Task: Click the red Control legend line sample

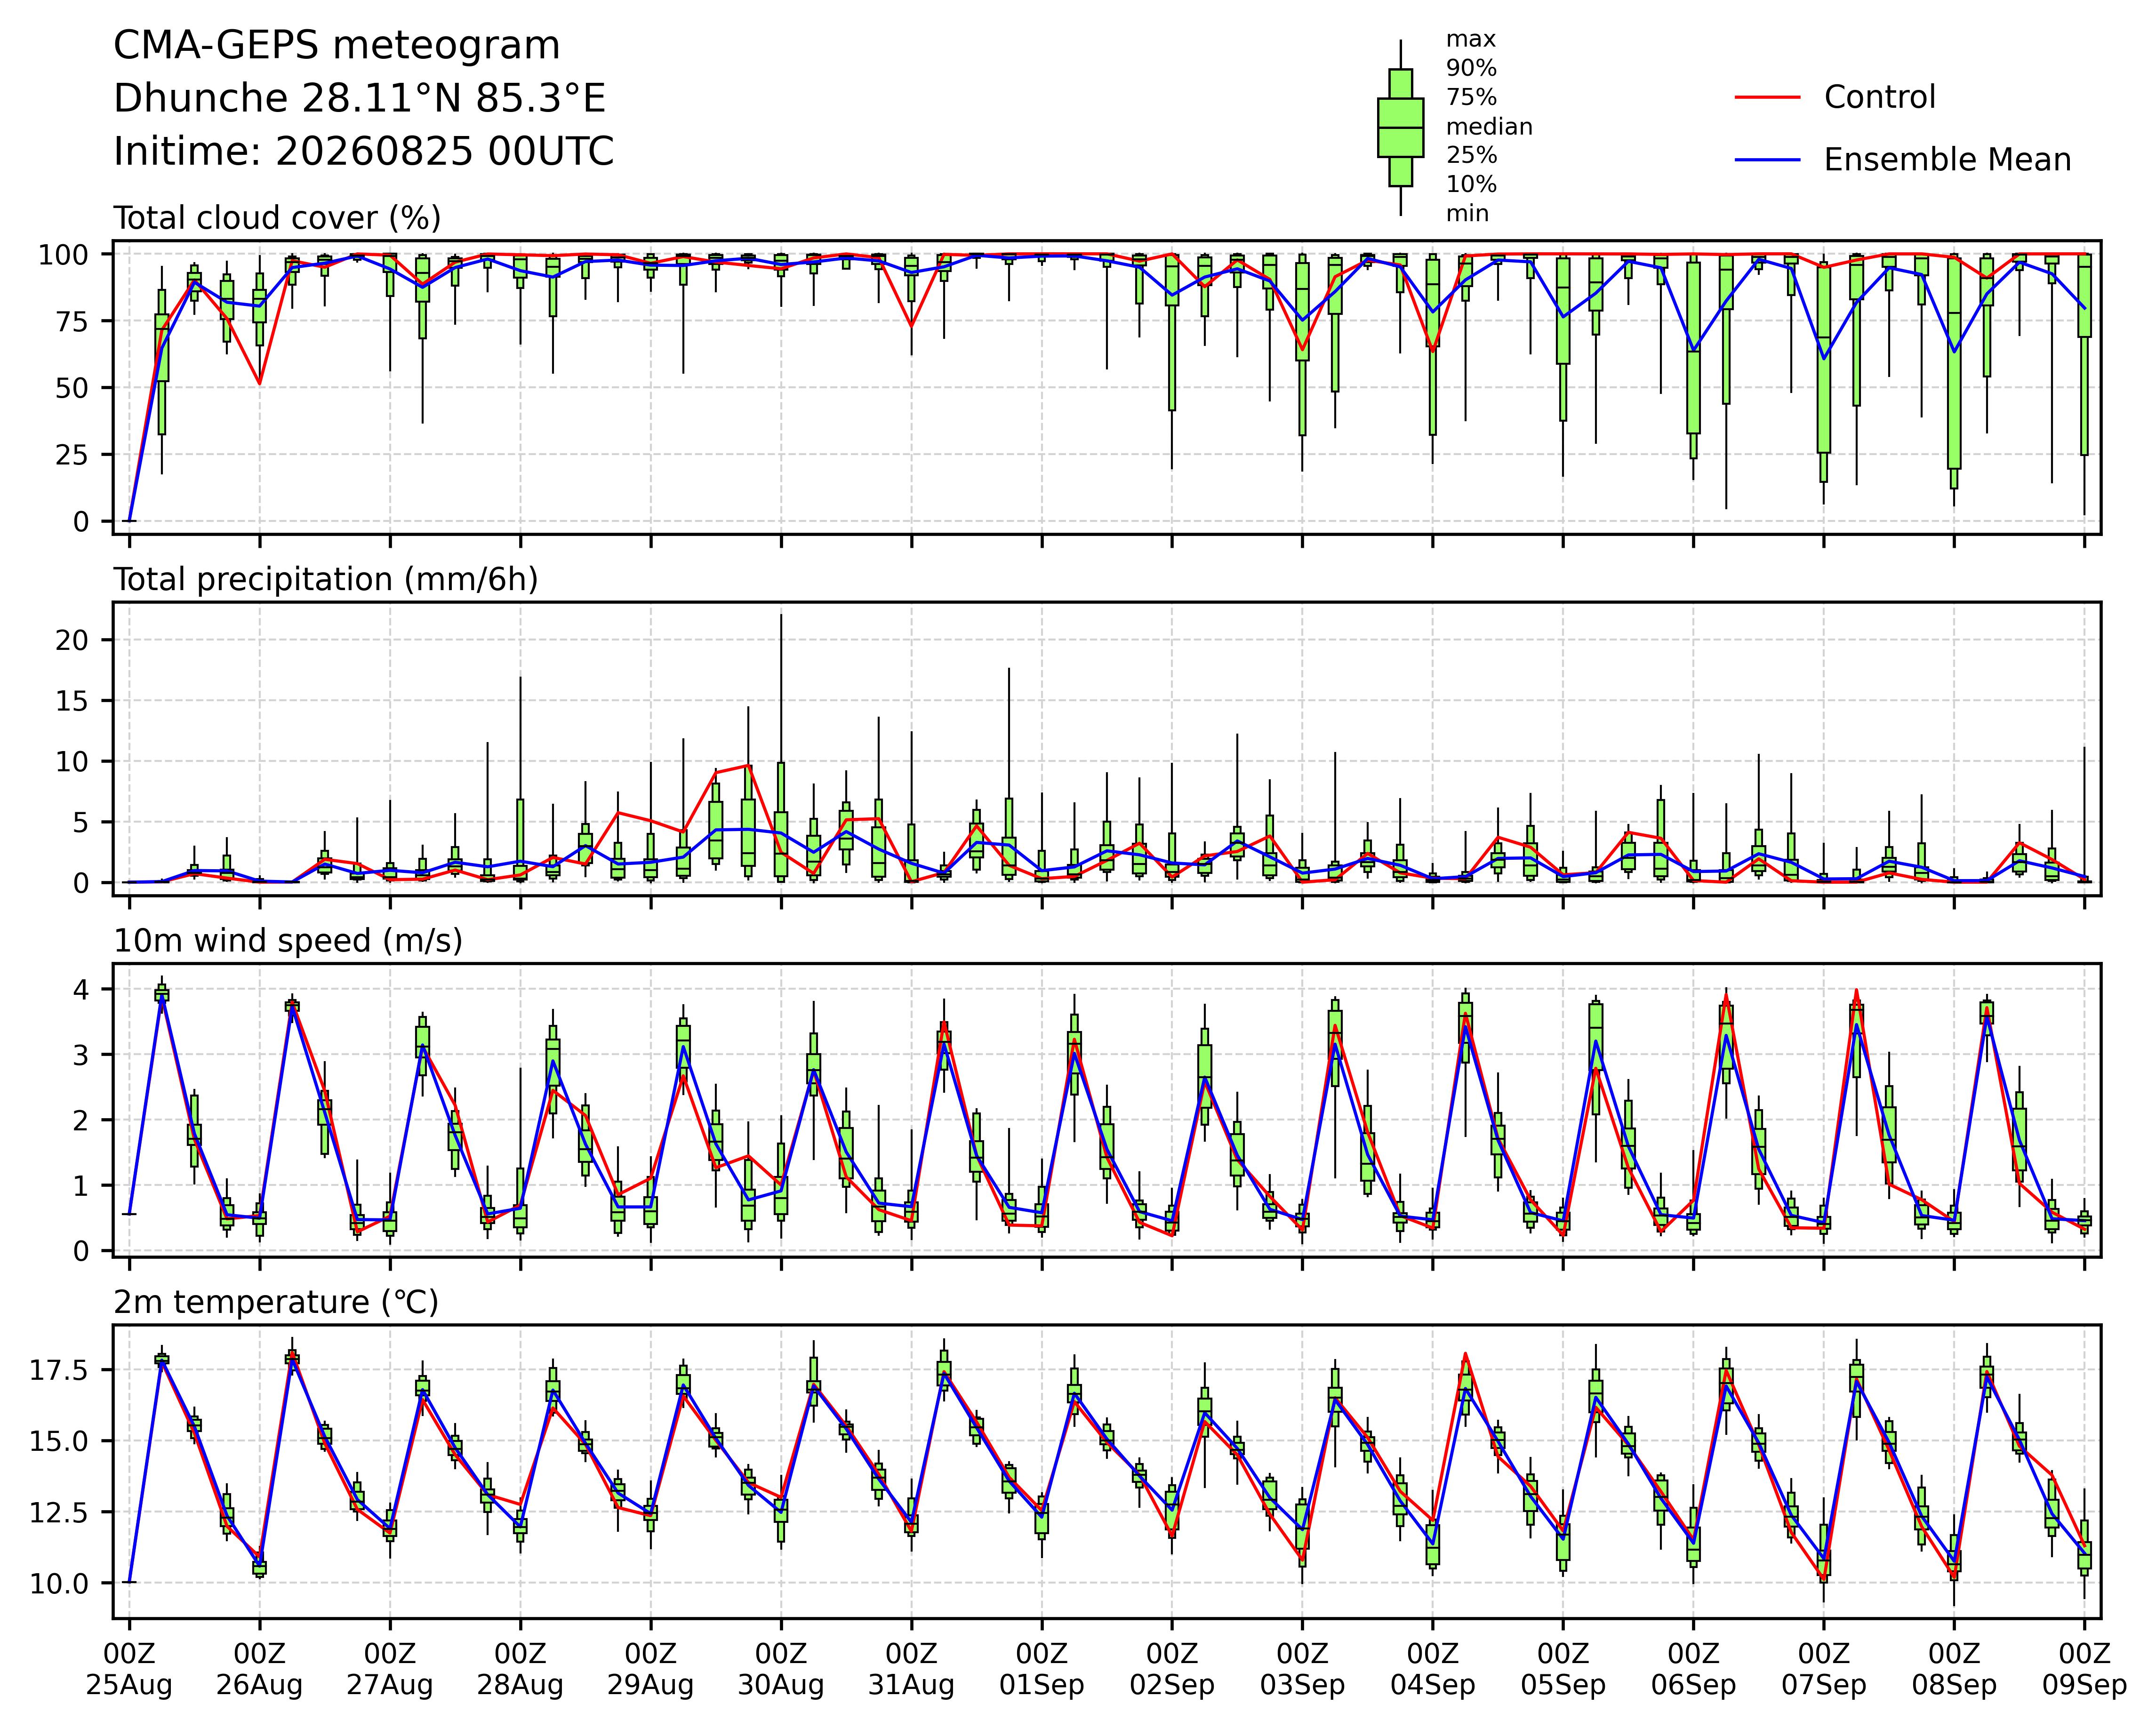Action: (x=1767, y=97)
